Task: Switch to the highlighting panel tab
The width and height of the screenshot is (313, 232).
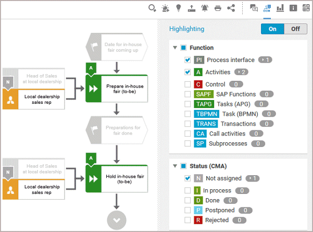Action: [267, 8]
